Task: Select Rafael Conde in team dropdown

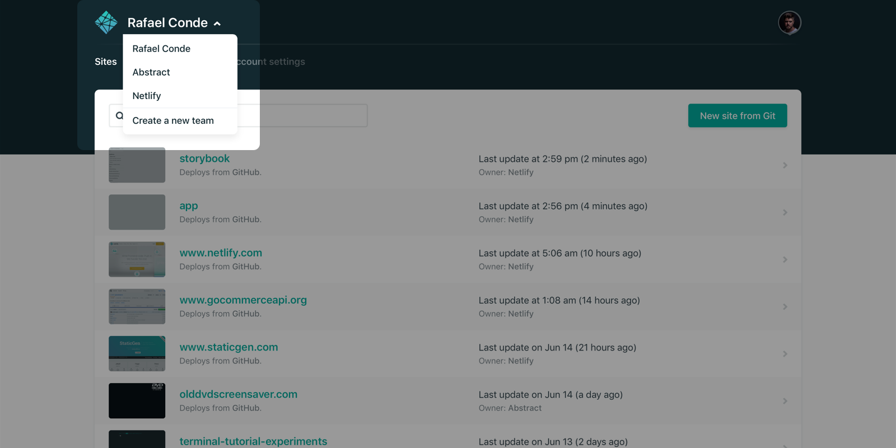Action: 161,49
